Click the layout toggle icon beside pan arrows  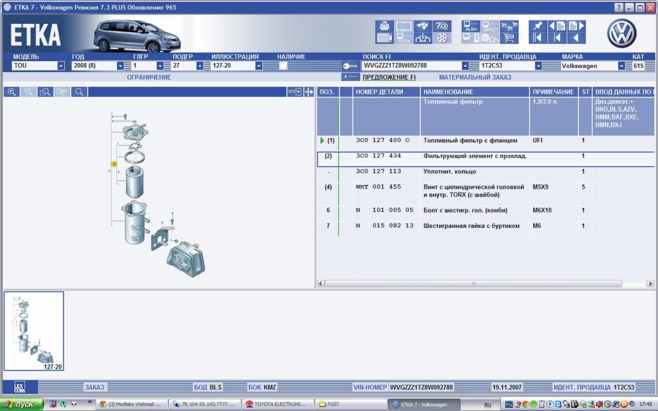pos(294,92)
